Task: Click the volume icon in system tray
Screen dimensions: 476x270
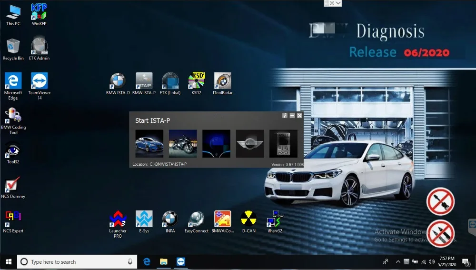Action: click(x=432, y=262)
